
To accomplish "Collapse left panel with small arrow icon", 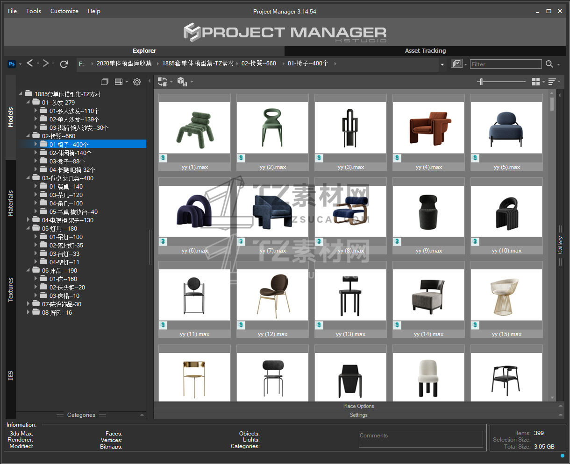I will coord(150,81).
